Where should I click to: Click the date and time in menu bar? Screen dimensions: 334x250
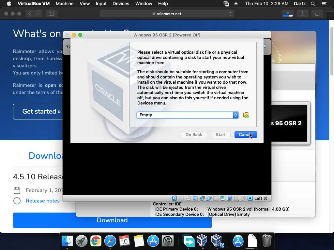pyautogui.click(x=267, y=4)
